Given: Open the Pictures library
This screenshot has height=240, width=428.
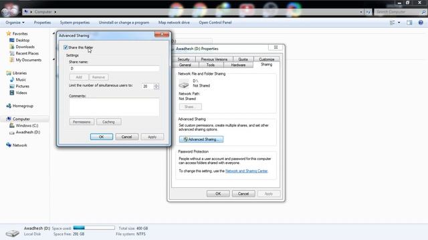Looking at the screenshot, I should [22, 86].
